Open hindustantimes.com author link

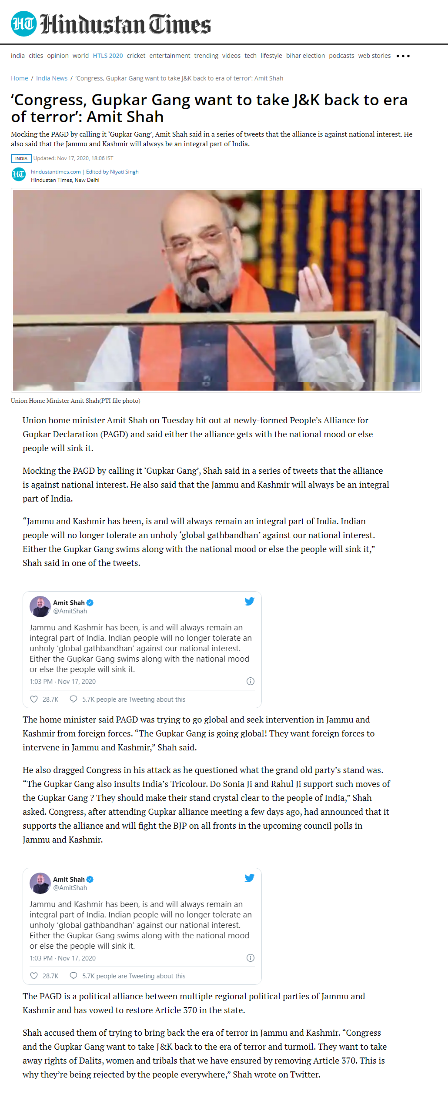pyautogui.click(x=56, y=172)
